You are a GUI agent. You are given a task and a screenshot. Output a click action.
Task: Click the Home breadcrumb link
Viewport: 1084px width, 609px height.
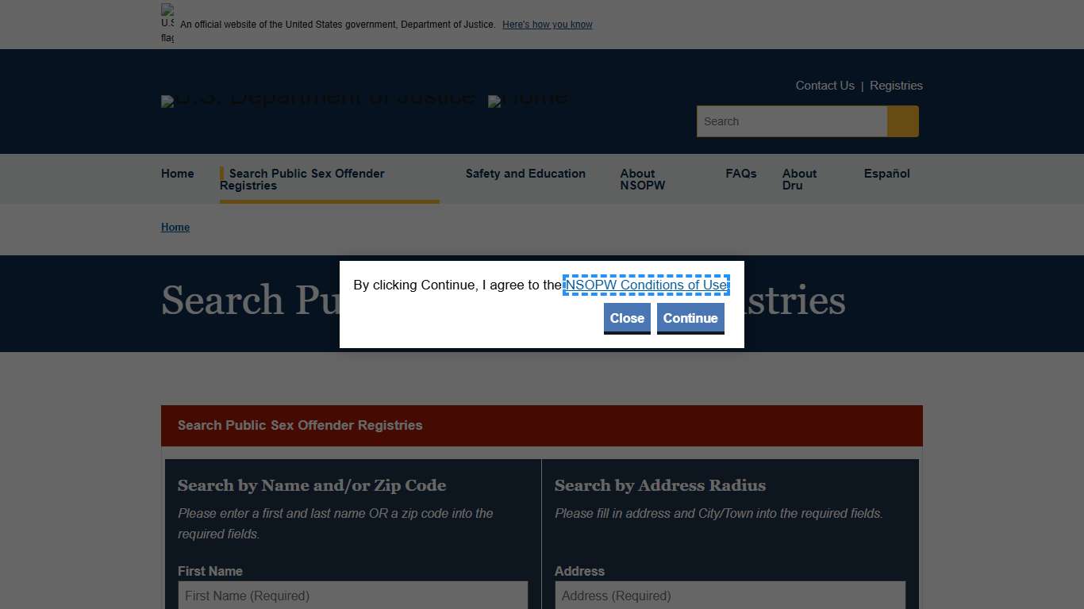(175, 227)
